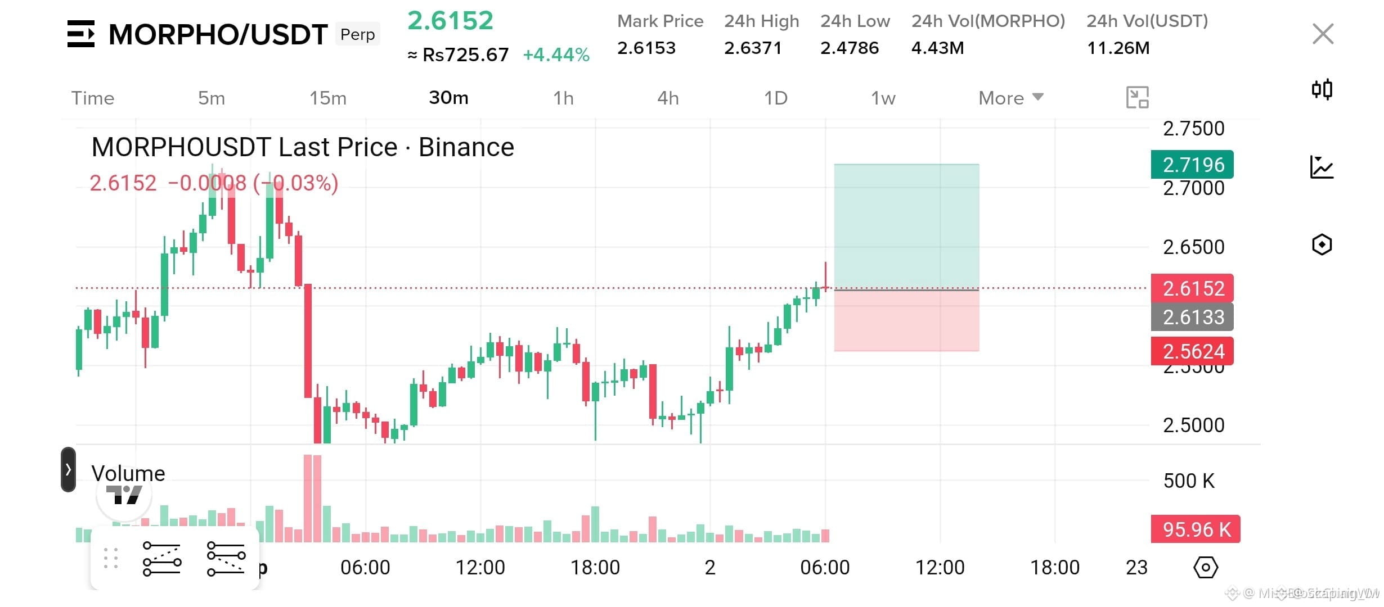Expand the More timeframes dropdown
This screenshot has width=1384, height=607.
(1011, 98)
